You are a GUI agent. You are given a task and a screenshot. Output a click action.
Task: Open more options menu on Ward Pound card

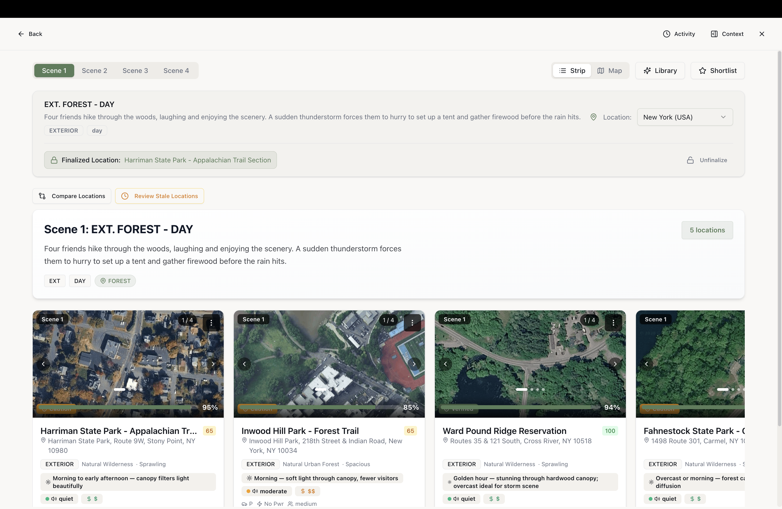(x=613, y=323)
